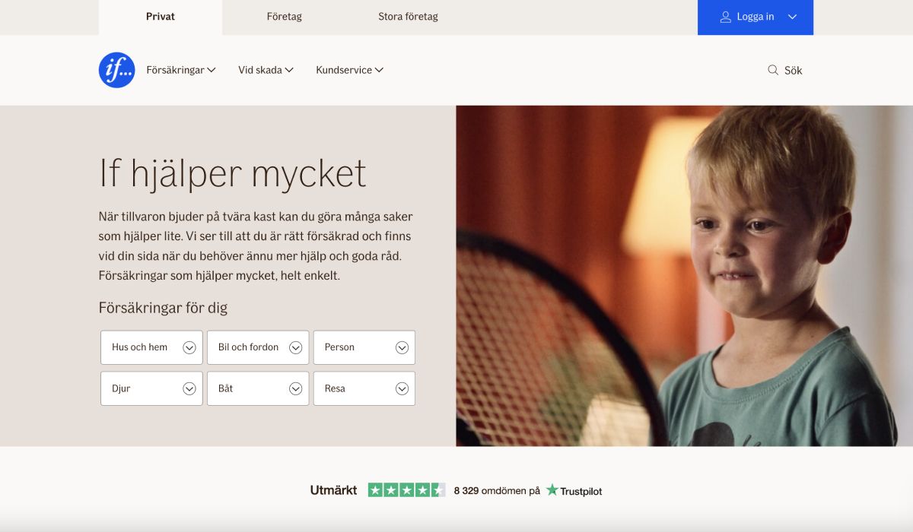Viewport: 913px width, 532px height.
Task: Click the Sök search link
Action: 784,70
